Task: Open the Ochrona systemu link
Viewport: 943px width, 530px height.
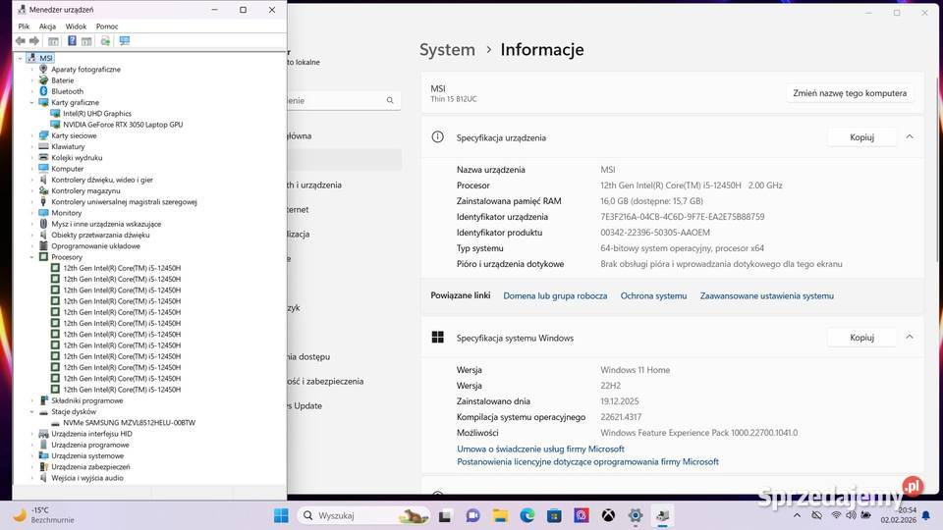Action: point(653,295)
